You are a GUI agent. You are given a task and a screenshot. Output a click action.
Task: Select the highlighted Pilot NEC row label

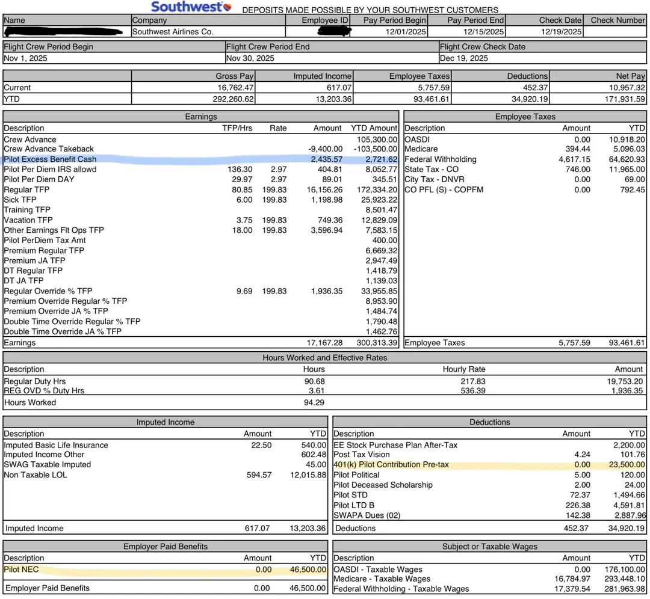pos(22,570)
